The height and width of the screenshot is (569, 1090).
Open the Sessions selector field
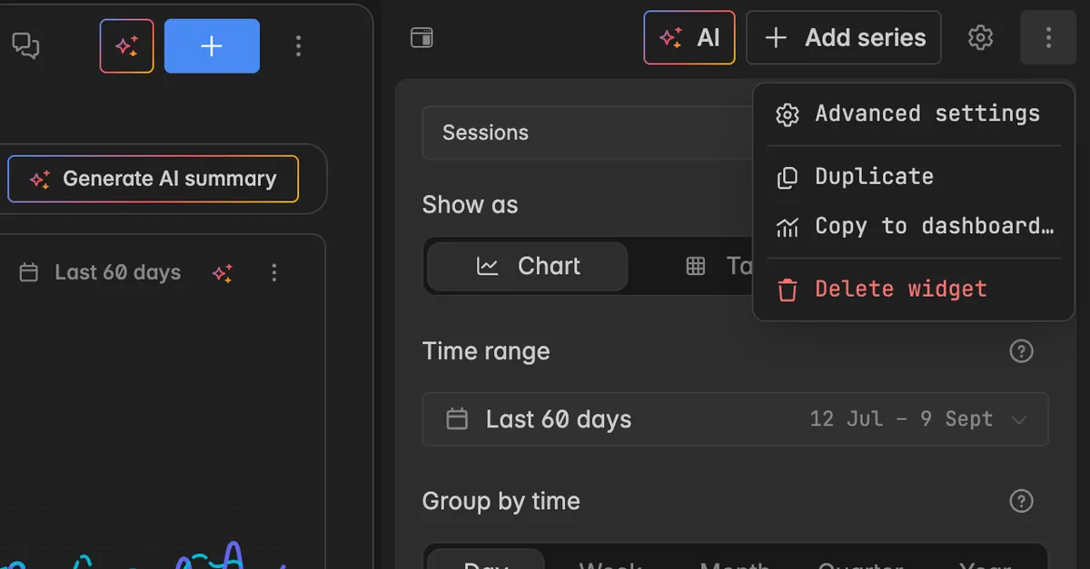click(588, 132)
